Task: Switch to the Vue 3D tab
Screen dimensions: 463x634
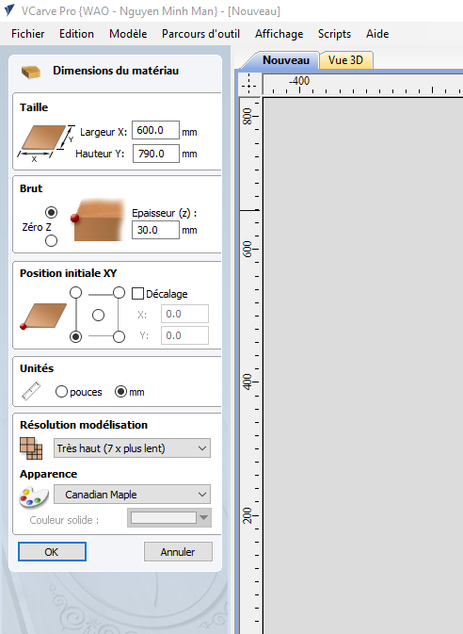Action: 345,60
